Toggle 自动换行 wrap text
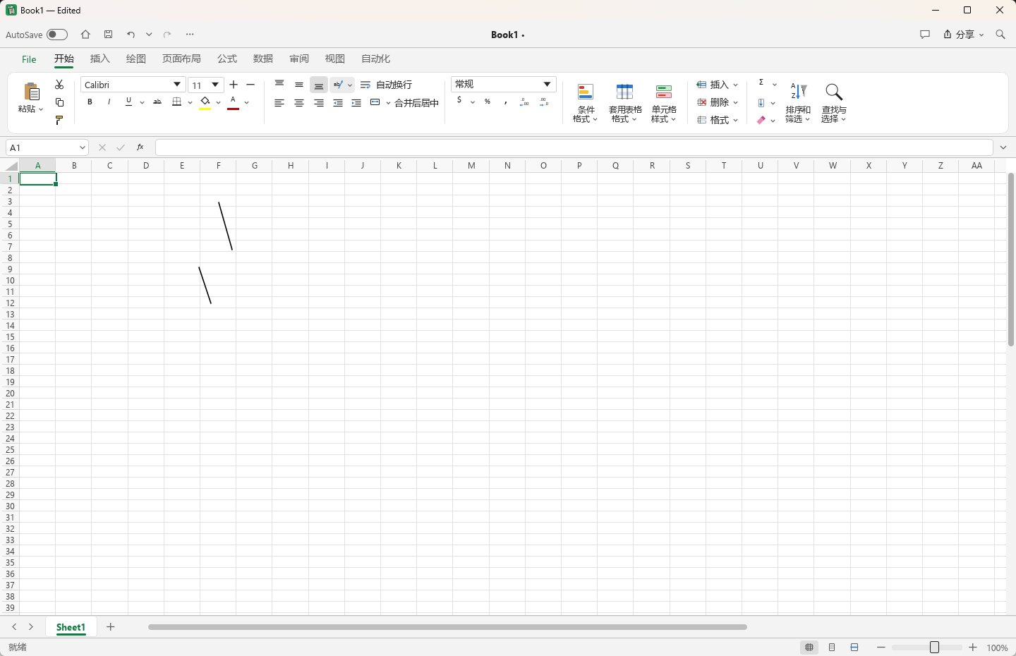Viewport: 1016px width, 656px height. 386,85
